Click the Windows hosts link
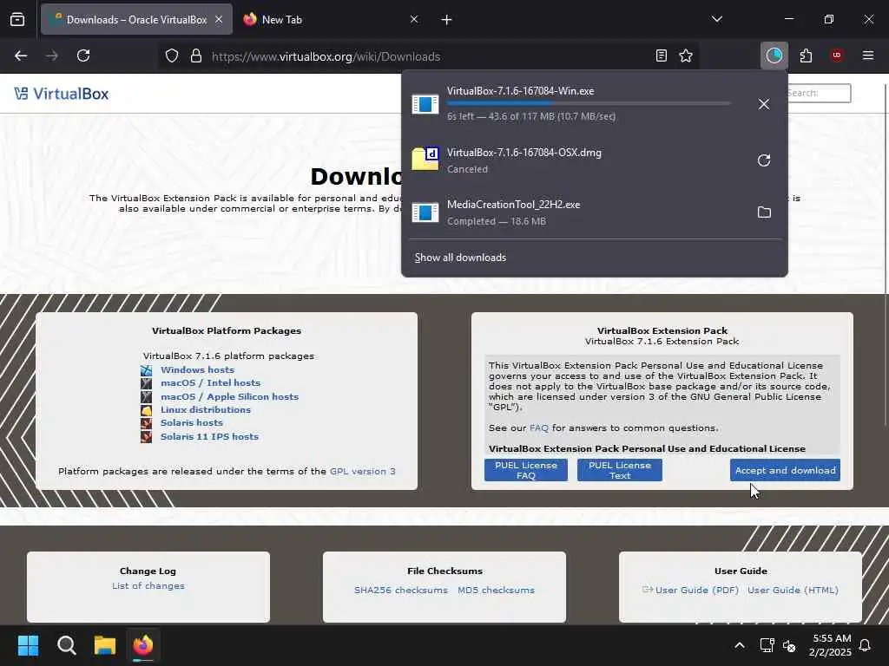 (197, 369)
